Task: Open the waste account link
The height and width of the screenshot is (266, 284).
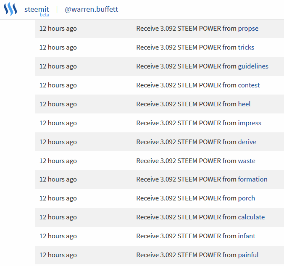Action: coord(247,161)
